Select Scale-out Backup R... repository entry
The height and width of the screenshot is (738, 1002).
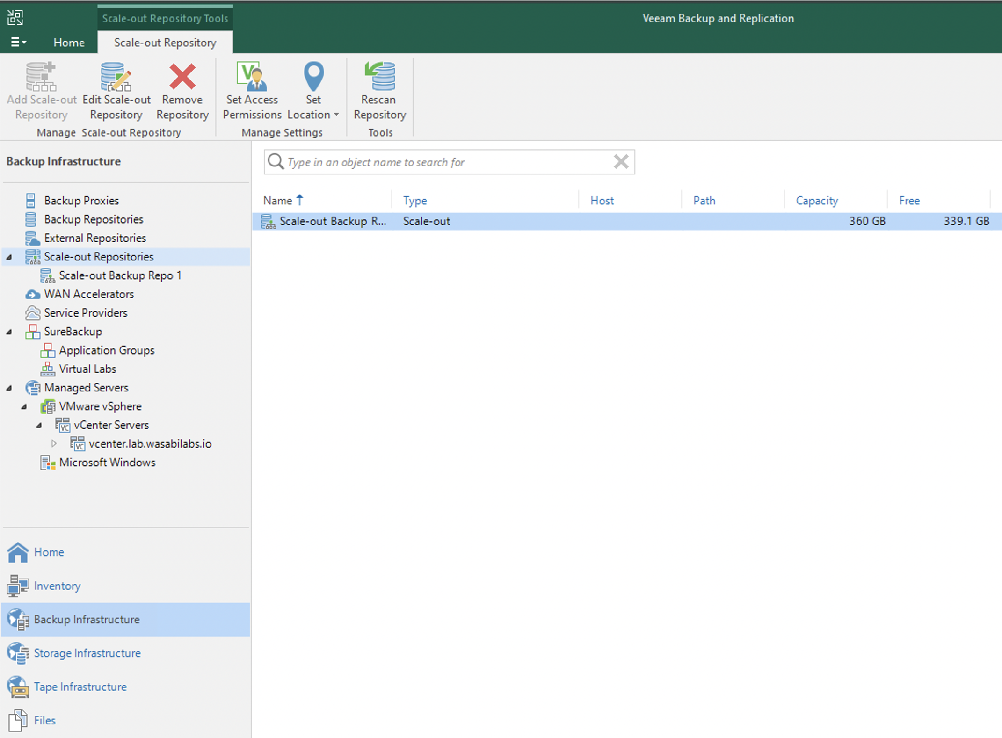click(332, 221)
